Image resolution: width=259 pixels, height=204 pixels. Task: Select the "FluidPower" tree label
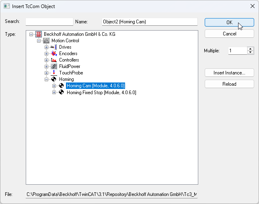(x=70, y=66)
